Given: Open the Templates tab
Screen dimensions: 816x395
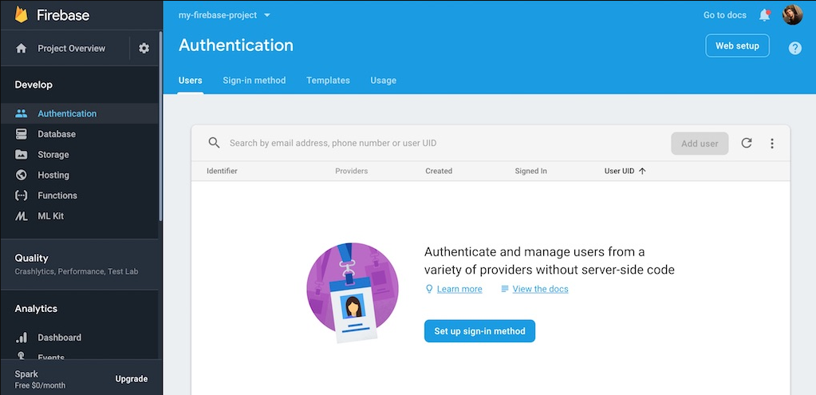Looking at the screenshot, I should pyautogui.click(x=328, y=81).
